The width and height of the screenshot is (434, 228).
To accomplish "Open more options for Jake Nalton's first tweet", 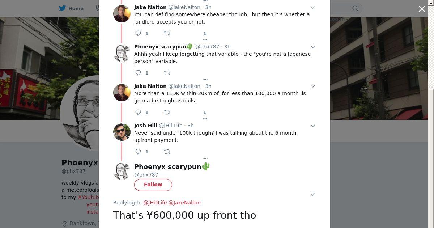I will pos(313,7).
